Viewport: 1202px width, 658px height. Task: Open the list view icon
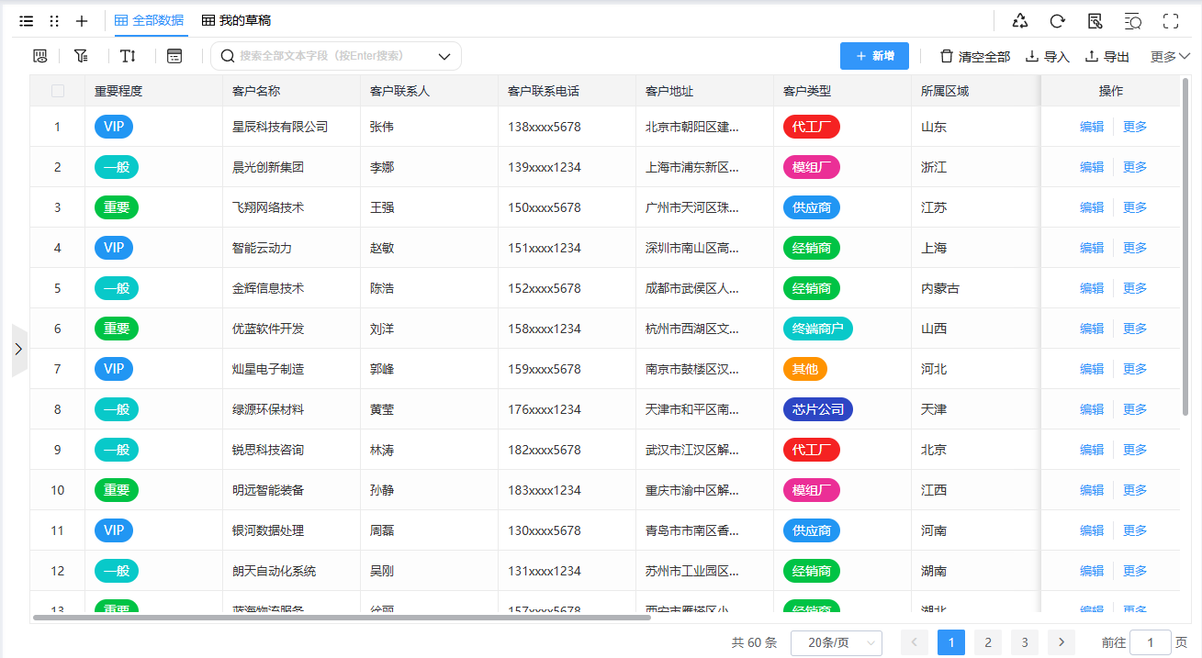click(27, 20)
